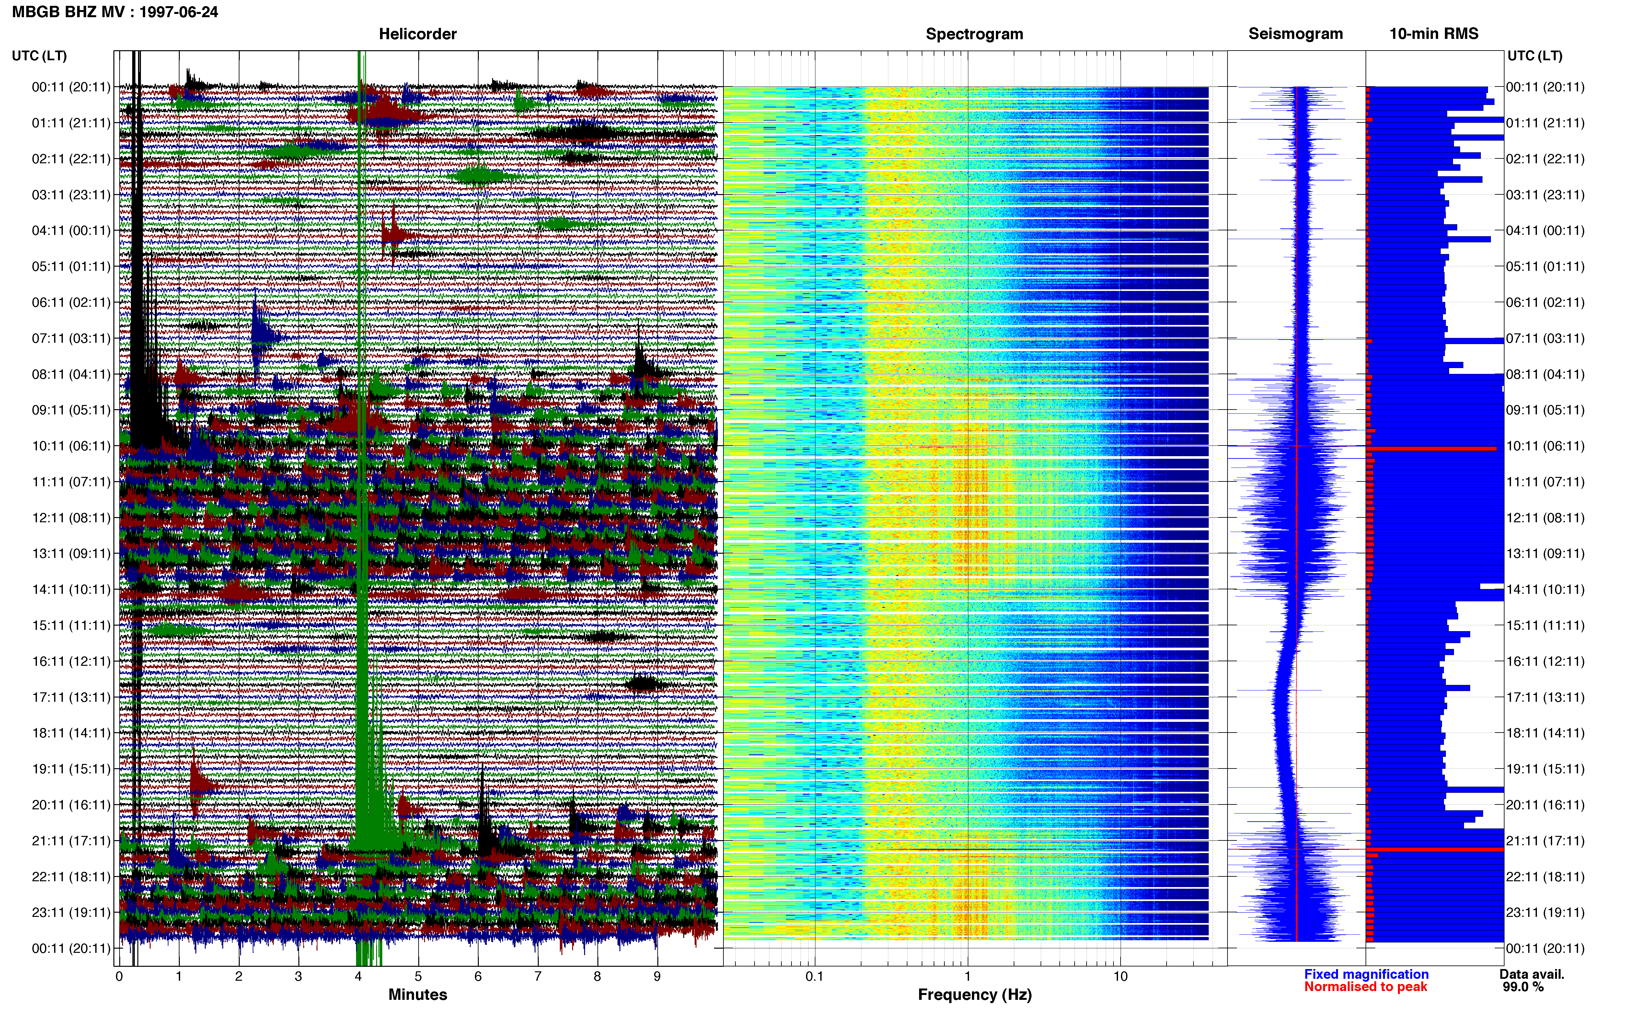Click the '1' frequency tick label
The height and width of the screenshot is (1017, 1626).
pos(968,976)
